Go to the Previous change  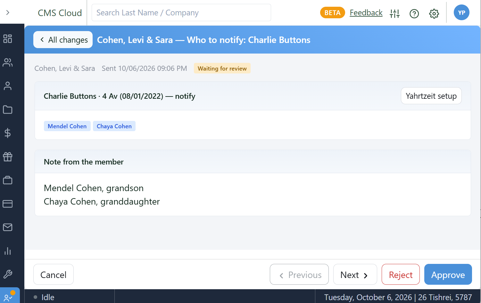pos(299,274)
